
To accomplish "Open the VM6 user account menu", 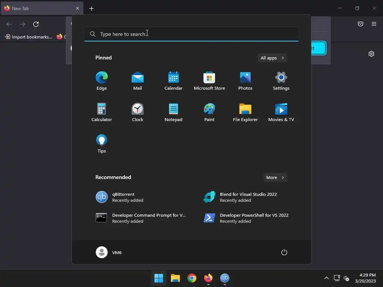I will (x=109, y=252).
